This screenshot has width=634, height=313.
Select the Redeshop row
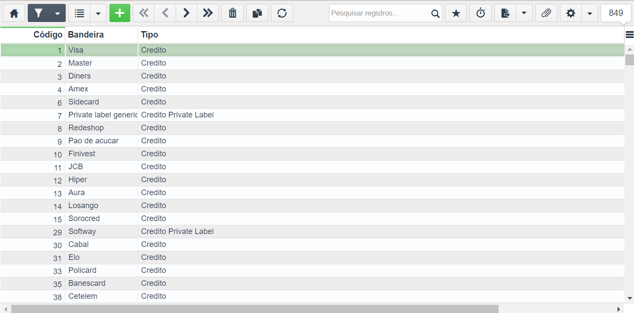pyautogui.click(x=312, y=128)
